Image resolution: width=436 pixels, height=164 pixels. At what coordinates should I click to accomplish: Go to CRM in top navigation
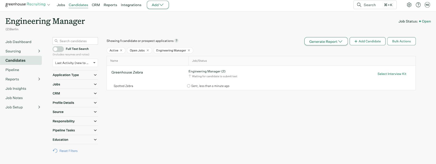point(96,5)
